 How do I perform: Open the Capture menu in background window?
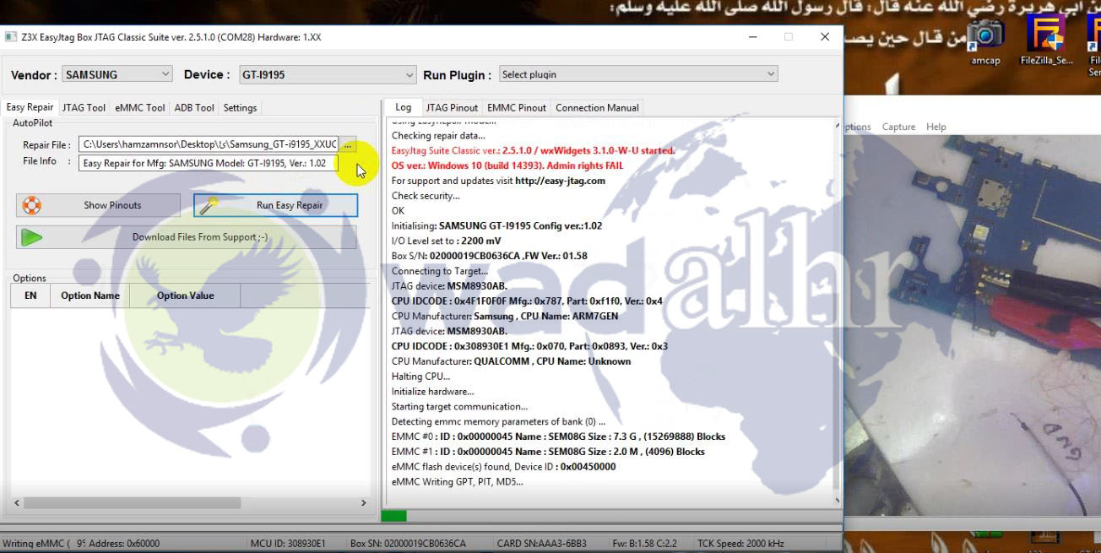point(898,127)
